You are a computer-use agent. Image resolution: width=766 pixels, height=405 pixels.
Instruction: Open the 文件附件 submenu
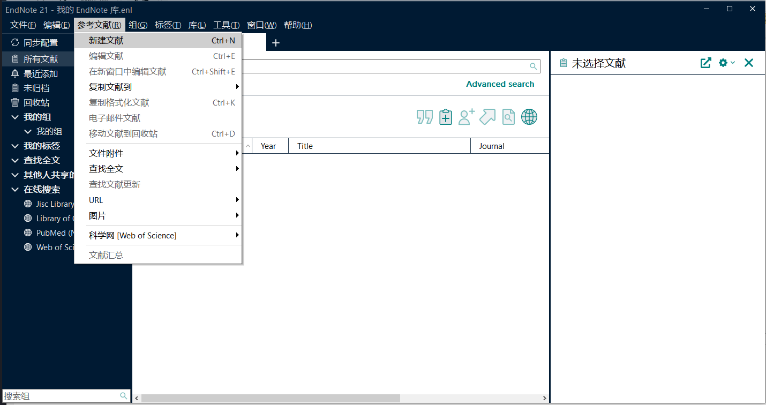click(x=106, y=153)
